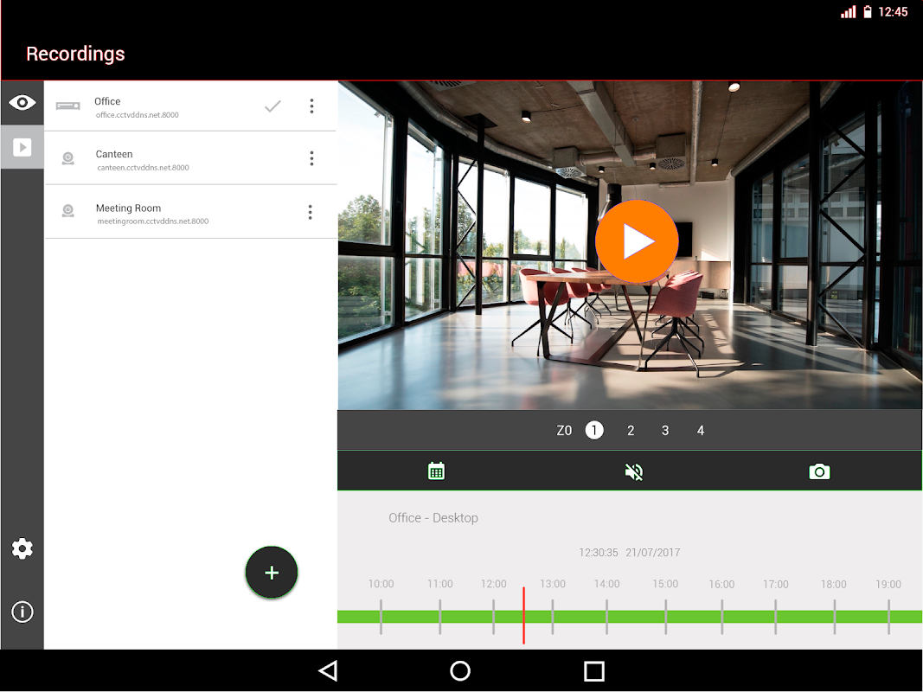Jump to 18:00 on the timeline
923x692 pixels.
(x=834, y=585)
